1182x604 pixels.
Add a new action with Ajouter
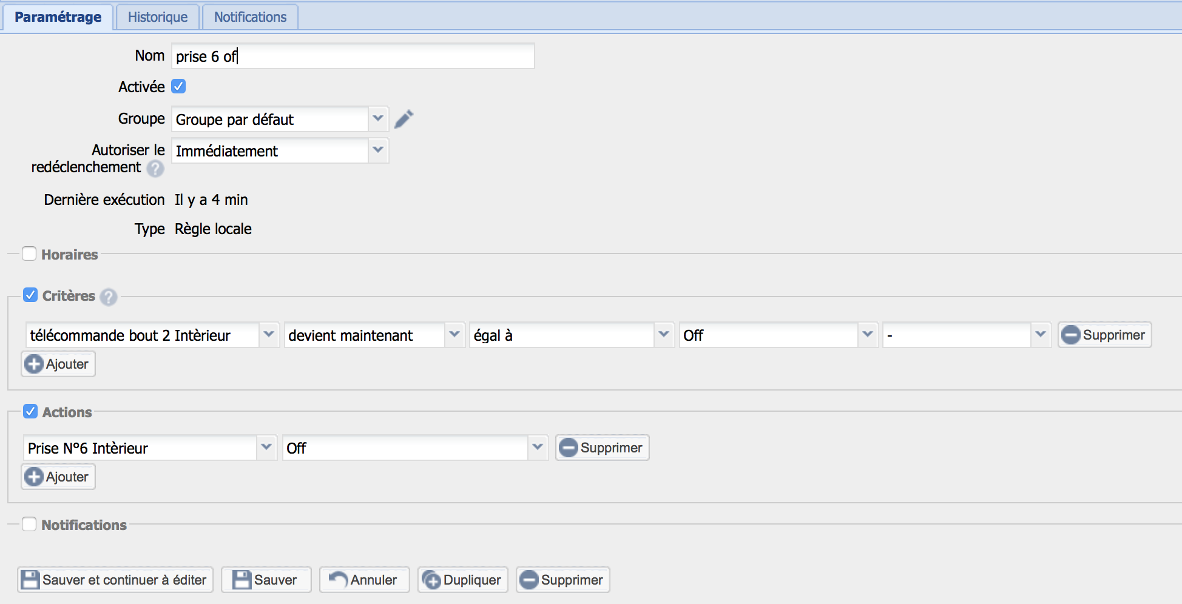tap(58, 477)
